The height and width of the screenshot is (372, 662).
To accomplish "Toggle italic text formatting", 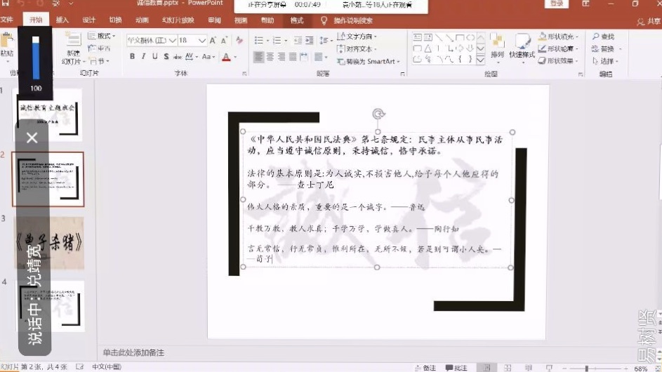I will (143, 57).
